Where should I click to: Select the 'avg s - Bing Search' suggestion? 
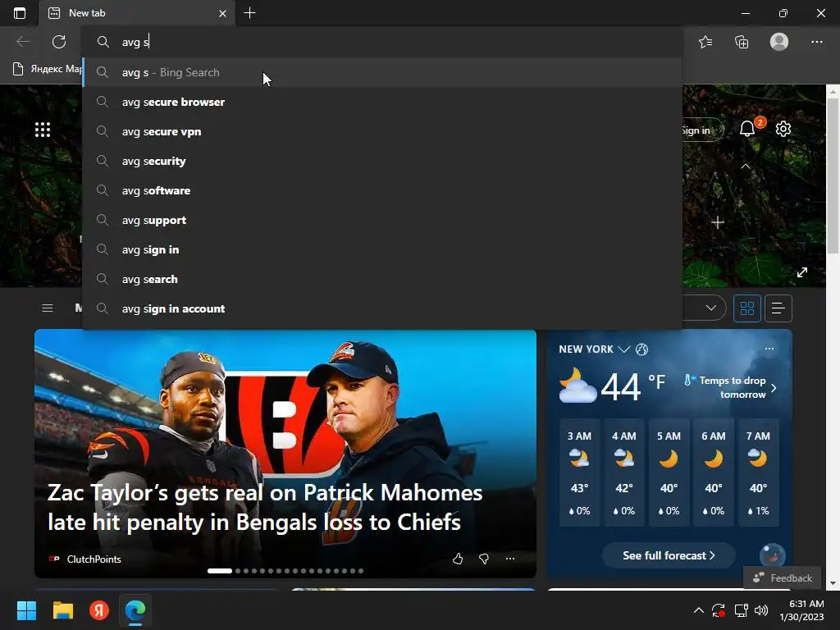[x=382, y=72]
